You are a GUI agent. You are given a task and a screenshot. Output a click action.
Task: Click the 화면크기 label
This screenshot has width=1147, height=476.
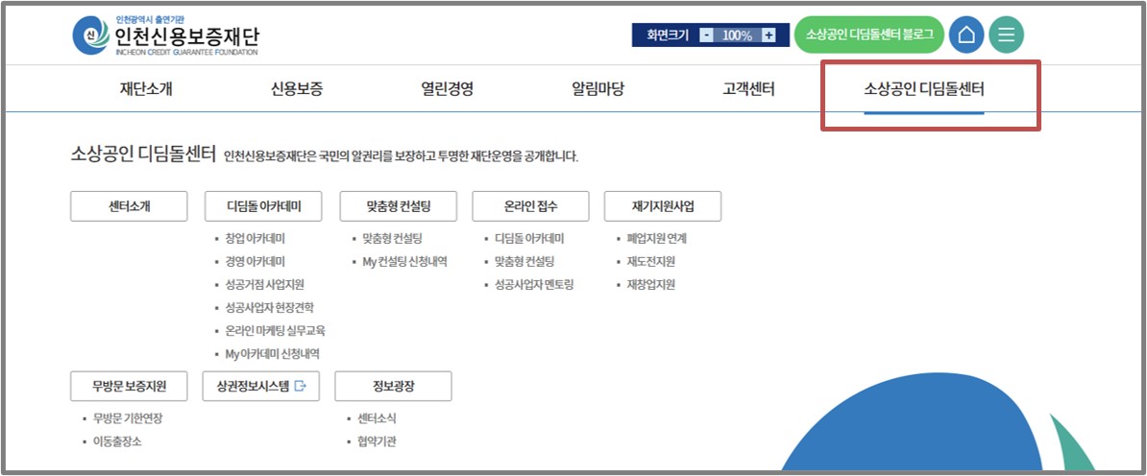click(668, 36)
